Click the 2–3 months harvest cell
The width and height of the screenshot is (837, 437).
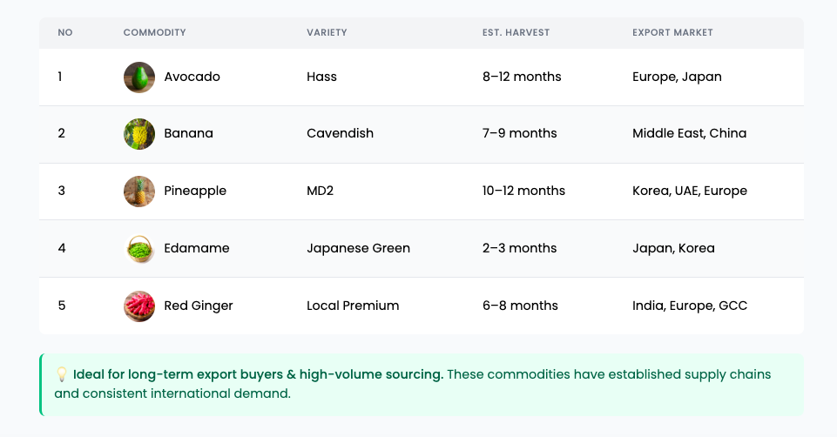[519, 249]
